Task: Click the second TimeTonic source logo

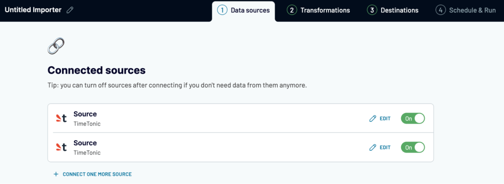Action: coord(61,148)
